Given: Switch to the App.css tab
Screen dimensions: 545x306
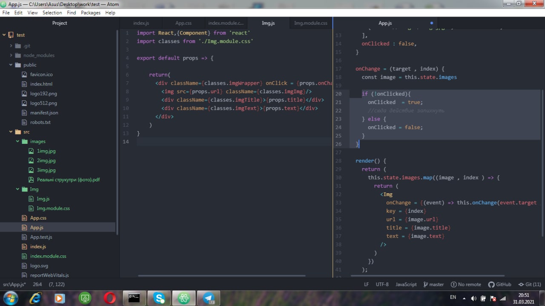Looking at the screenshot, I should (x=183, y=23).
